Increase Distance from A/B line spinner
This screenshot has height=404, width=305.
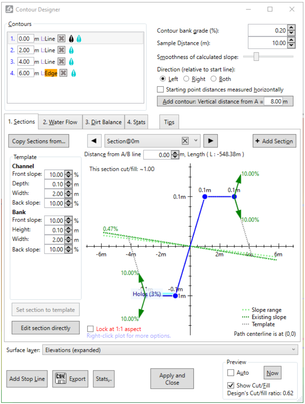point(175,153)
